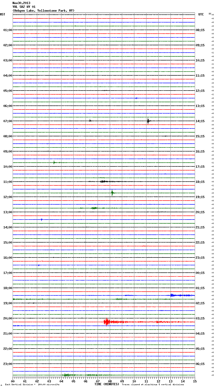The image size is (215, 388).
Task: Click the "23:00" MST time label
Action: pyautogui.click(x=8, y=364)
